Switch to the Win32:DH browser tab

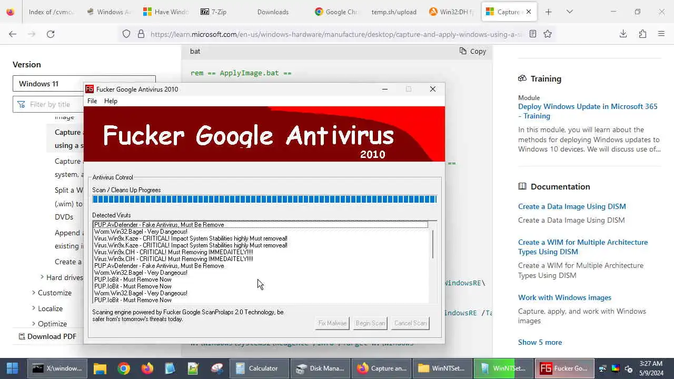451,12
